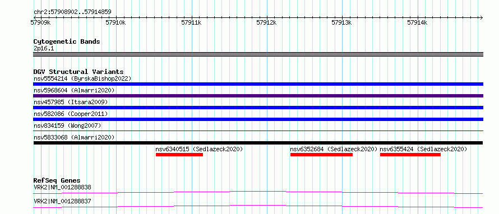499x214 pixels.
Task: Select the black nsv5833068 variant bar
Action: [x=258, y=143]
